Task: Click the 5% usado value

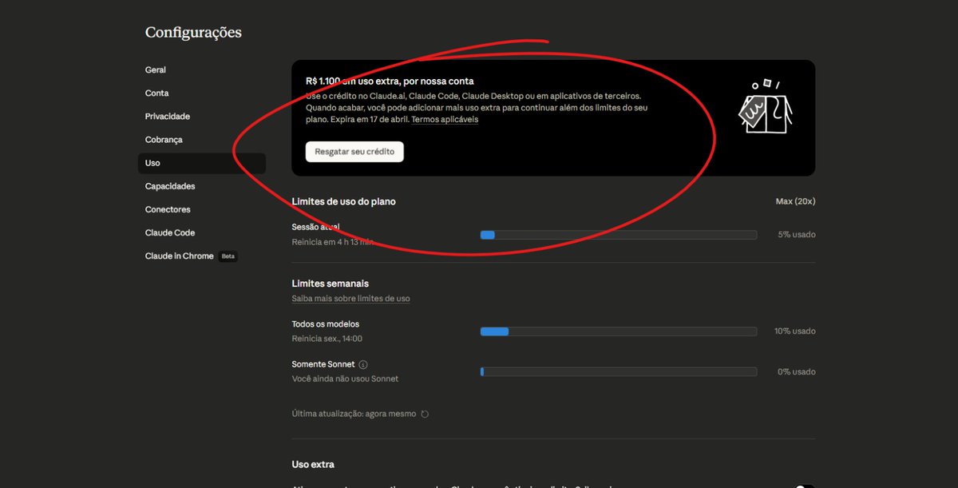Action: click(797, 235)
